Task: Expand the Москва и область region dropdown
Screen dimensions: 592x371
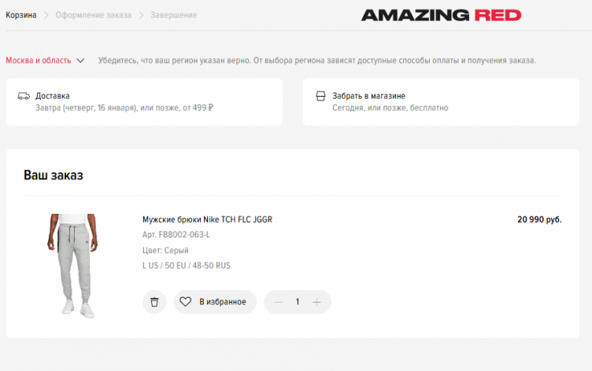Action: point(46,61)
